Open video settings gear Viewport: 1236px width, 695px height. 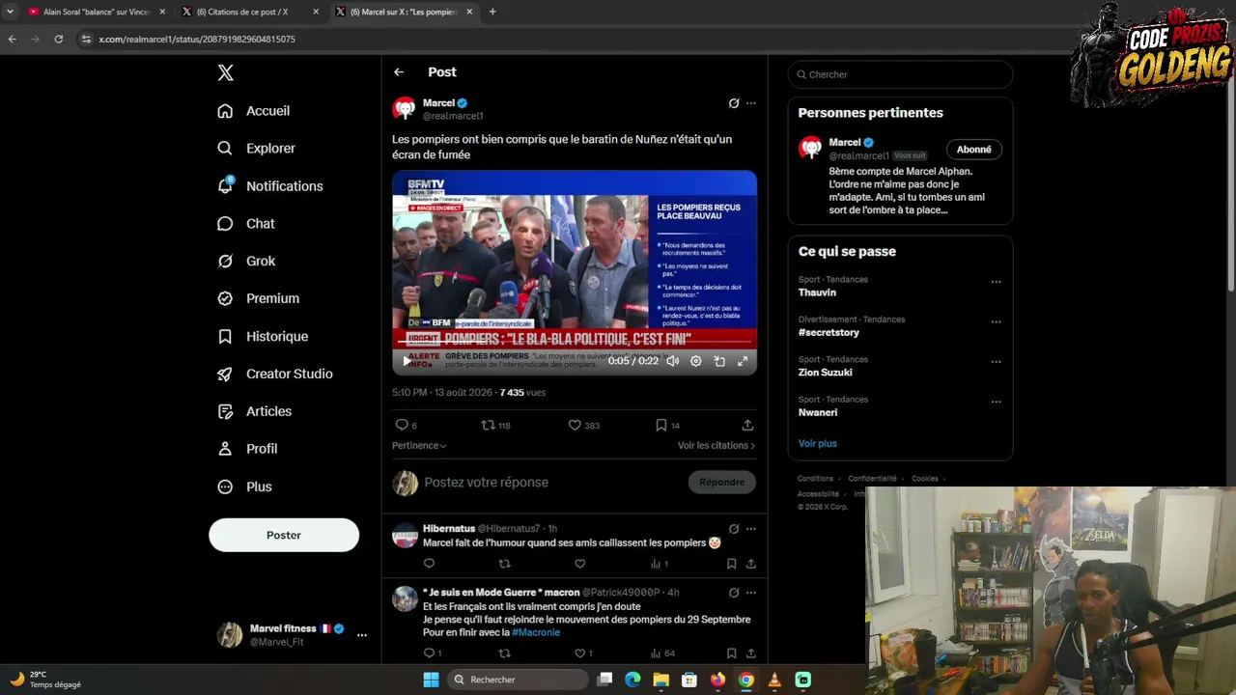696,361
